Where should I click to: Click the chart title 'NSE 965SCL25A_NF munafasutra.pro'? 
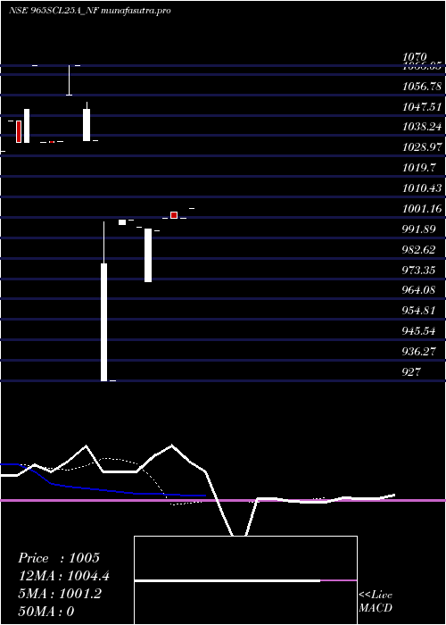pyautogui.click(x=90, y=11)
